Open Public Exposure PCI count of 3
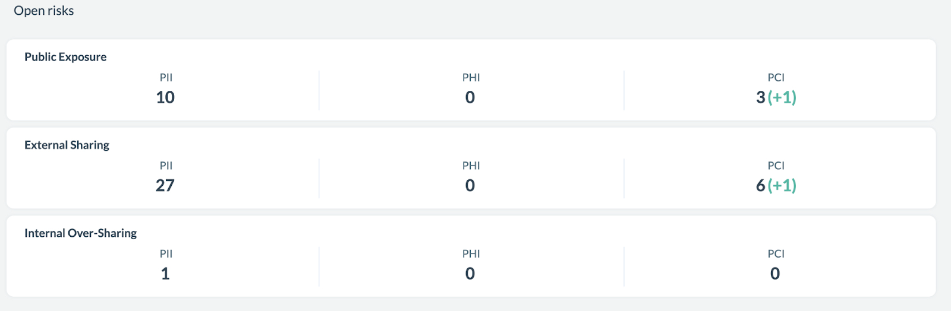 click(x=761, y=97)
